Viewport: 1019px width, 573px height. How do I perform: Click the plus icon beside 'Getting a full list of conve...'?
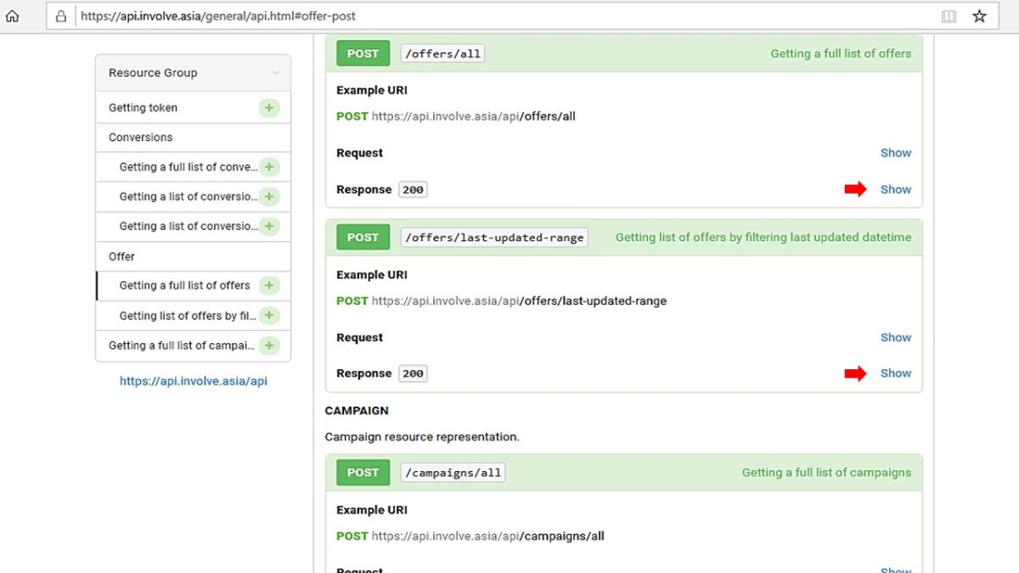269,167
